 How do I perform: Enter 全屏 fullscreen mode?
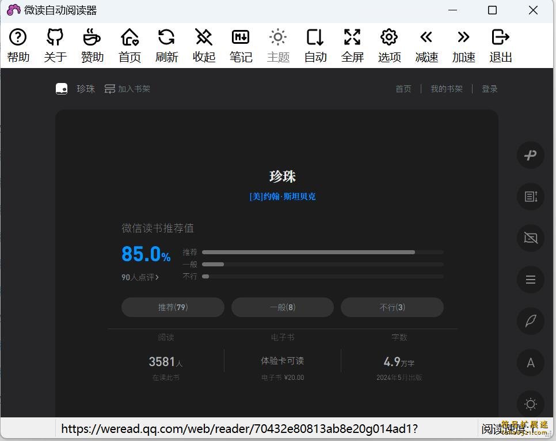352,46
